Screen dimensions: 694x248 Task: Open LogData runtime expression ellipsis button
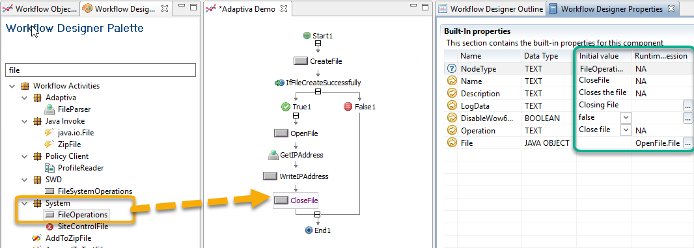[x=687, y=106]
